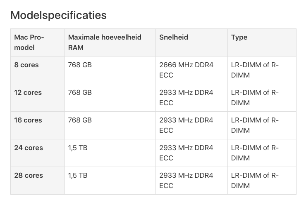Select the 8 cores row label
This screenshot has width=299, height=200.
pos(26,65)
